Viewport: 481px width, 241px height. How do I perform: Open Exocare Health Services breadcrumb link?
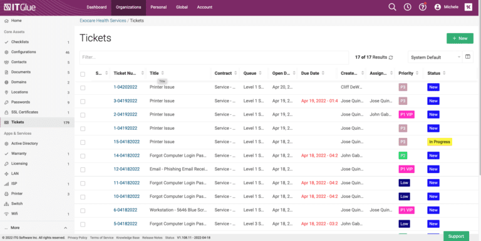point(103,21)
